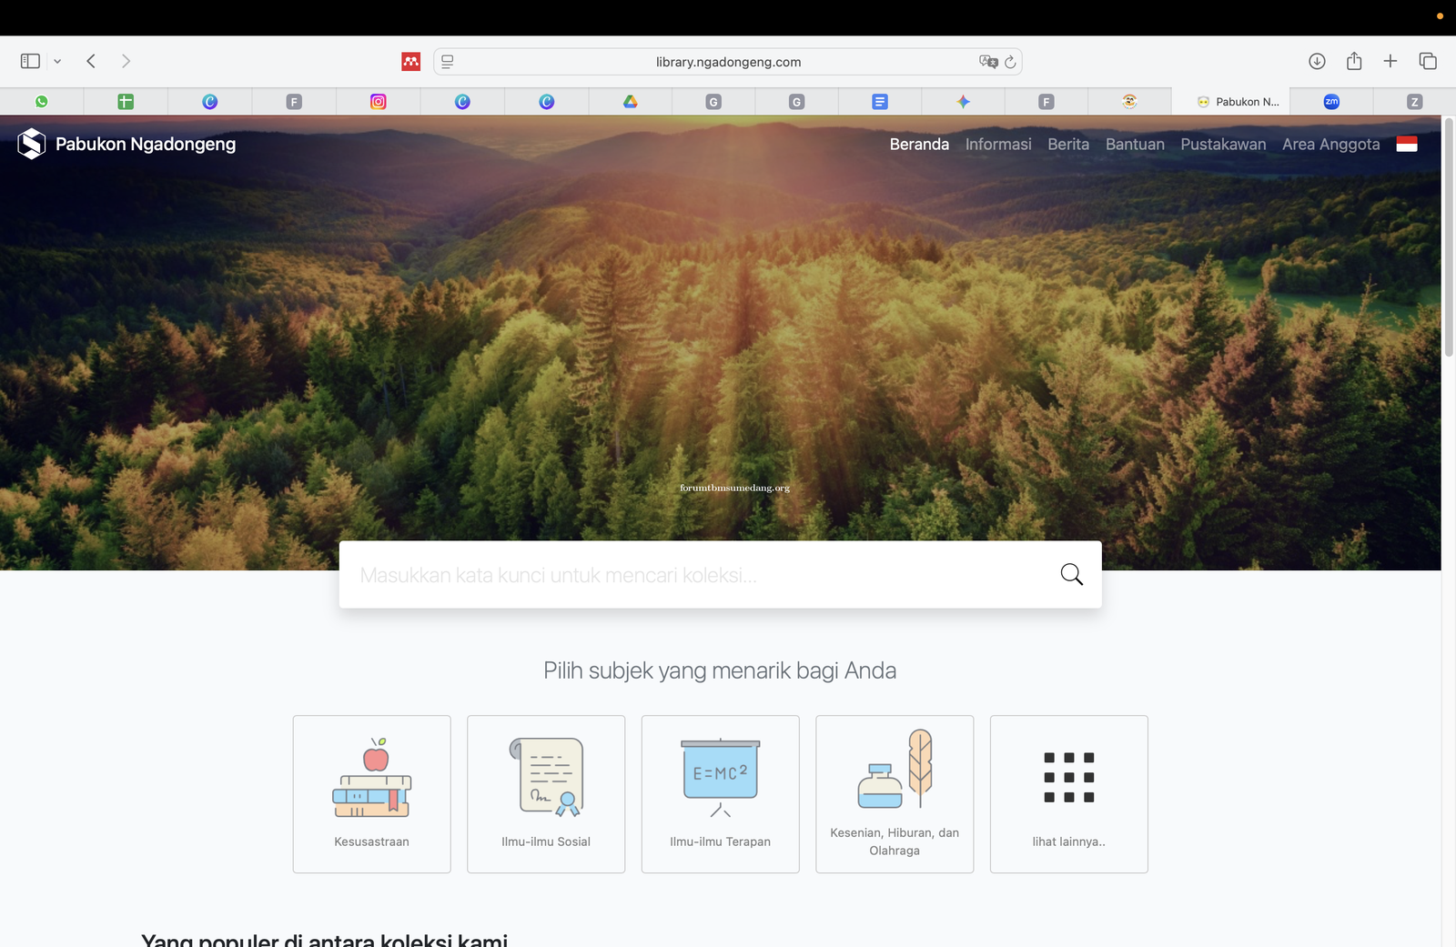The height and width of the screenshot is (947, 1456).
Task: Toggle the Safari sidebar
Action: [x=30, y=61]
